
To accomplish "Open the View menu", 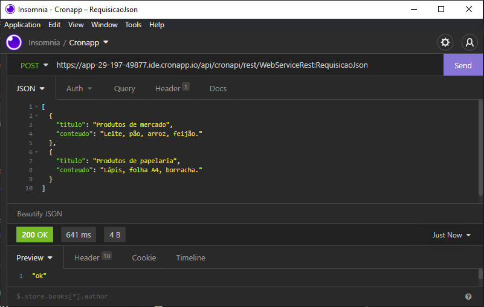I will coord(76,25).
